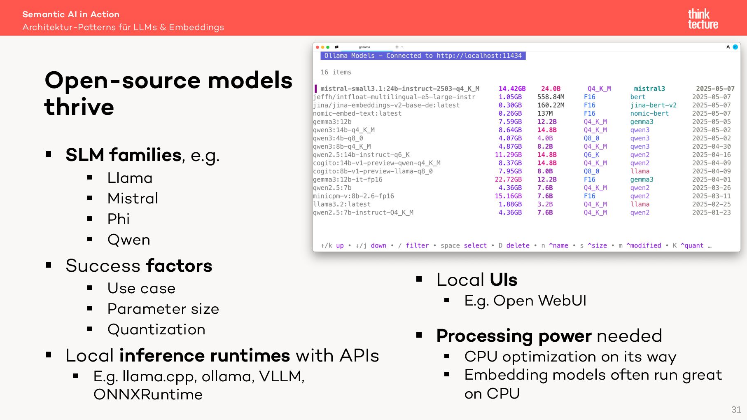Click the '^quant' sort hint
747x420 pixels.
pyautogui.click(x=692, y=245)
